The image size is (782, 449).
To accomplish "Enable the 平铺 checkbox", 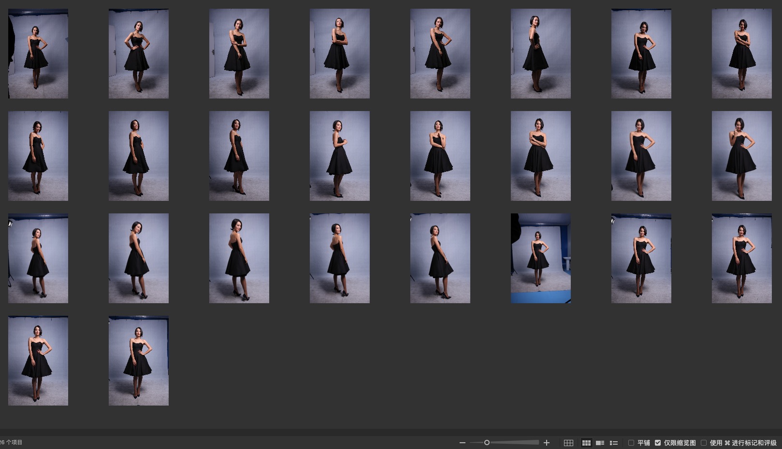I will (x=631, y=443).
